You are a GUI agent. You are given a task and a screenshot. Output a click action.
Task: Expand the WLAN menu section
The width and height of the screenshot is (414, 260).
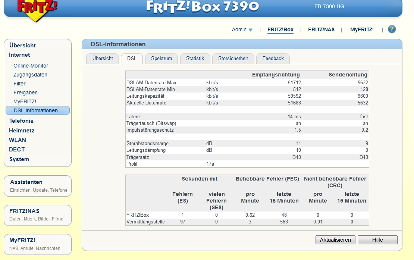(18, 140)
